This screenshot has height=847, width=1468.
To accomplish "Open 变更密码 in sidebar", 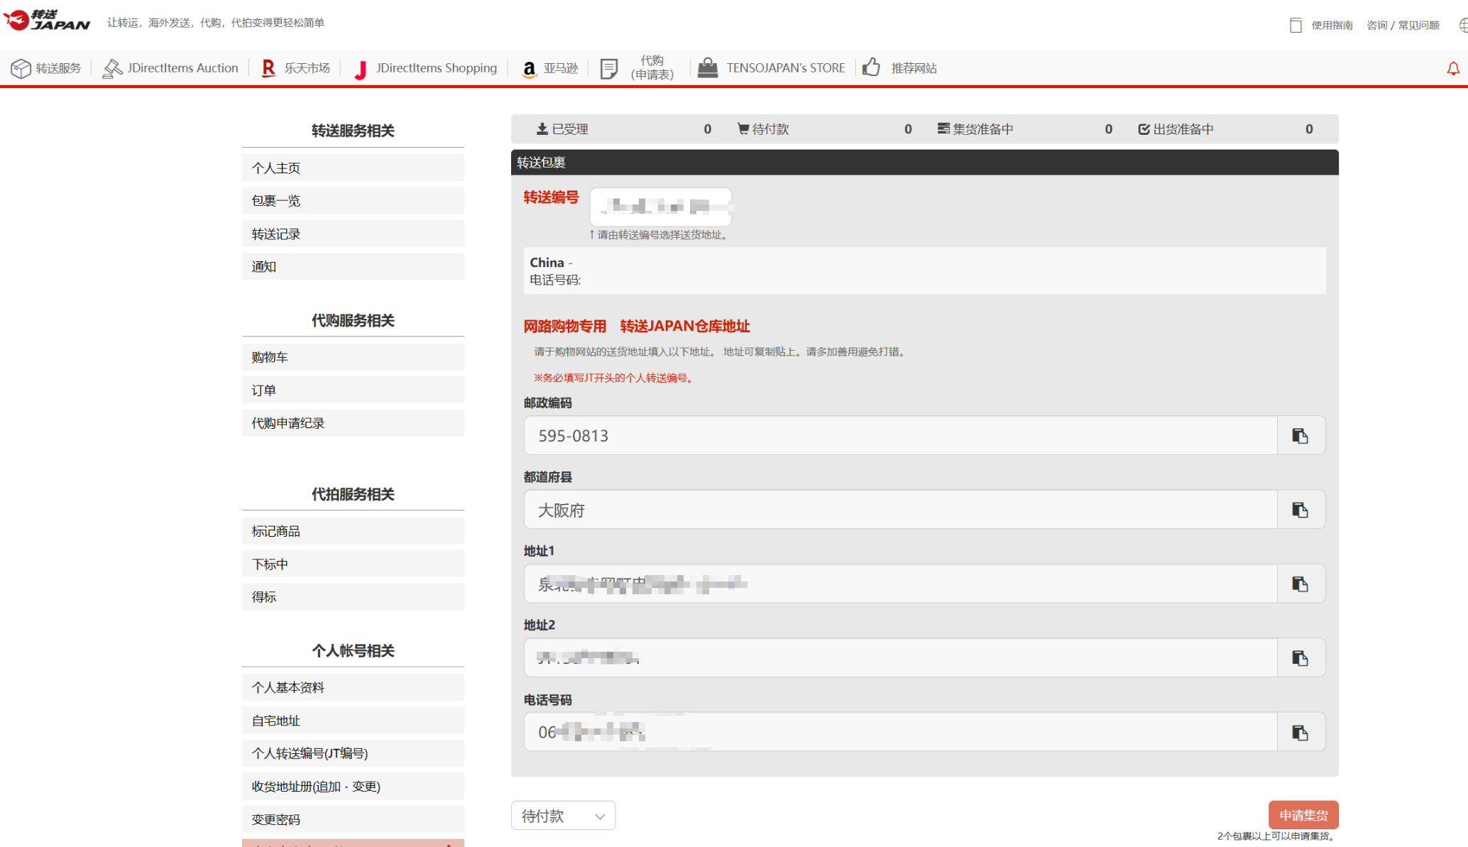I will pos(353,819).
